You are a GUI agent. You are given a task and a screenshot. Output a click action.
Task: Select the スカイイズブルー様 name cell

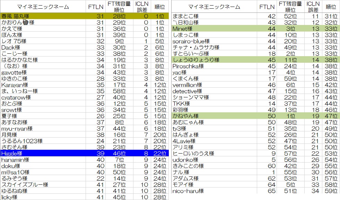[25, 185]
